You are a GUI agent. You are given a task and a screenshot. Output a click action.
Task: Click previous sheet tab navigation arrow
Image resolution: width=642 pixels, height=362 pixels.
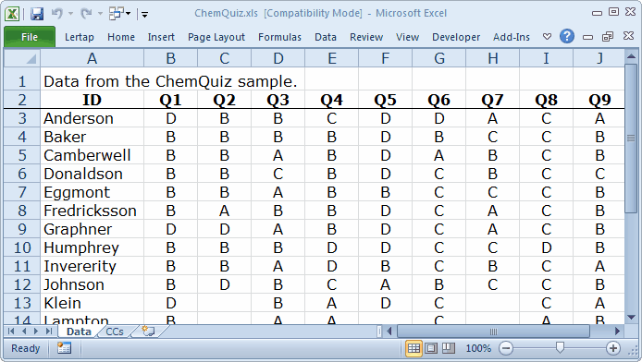click(24, 332)
